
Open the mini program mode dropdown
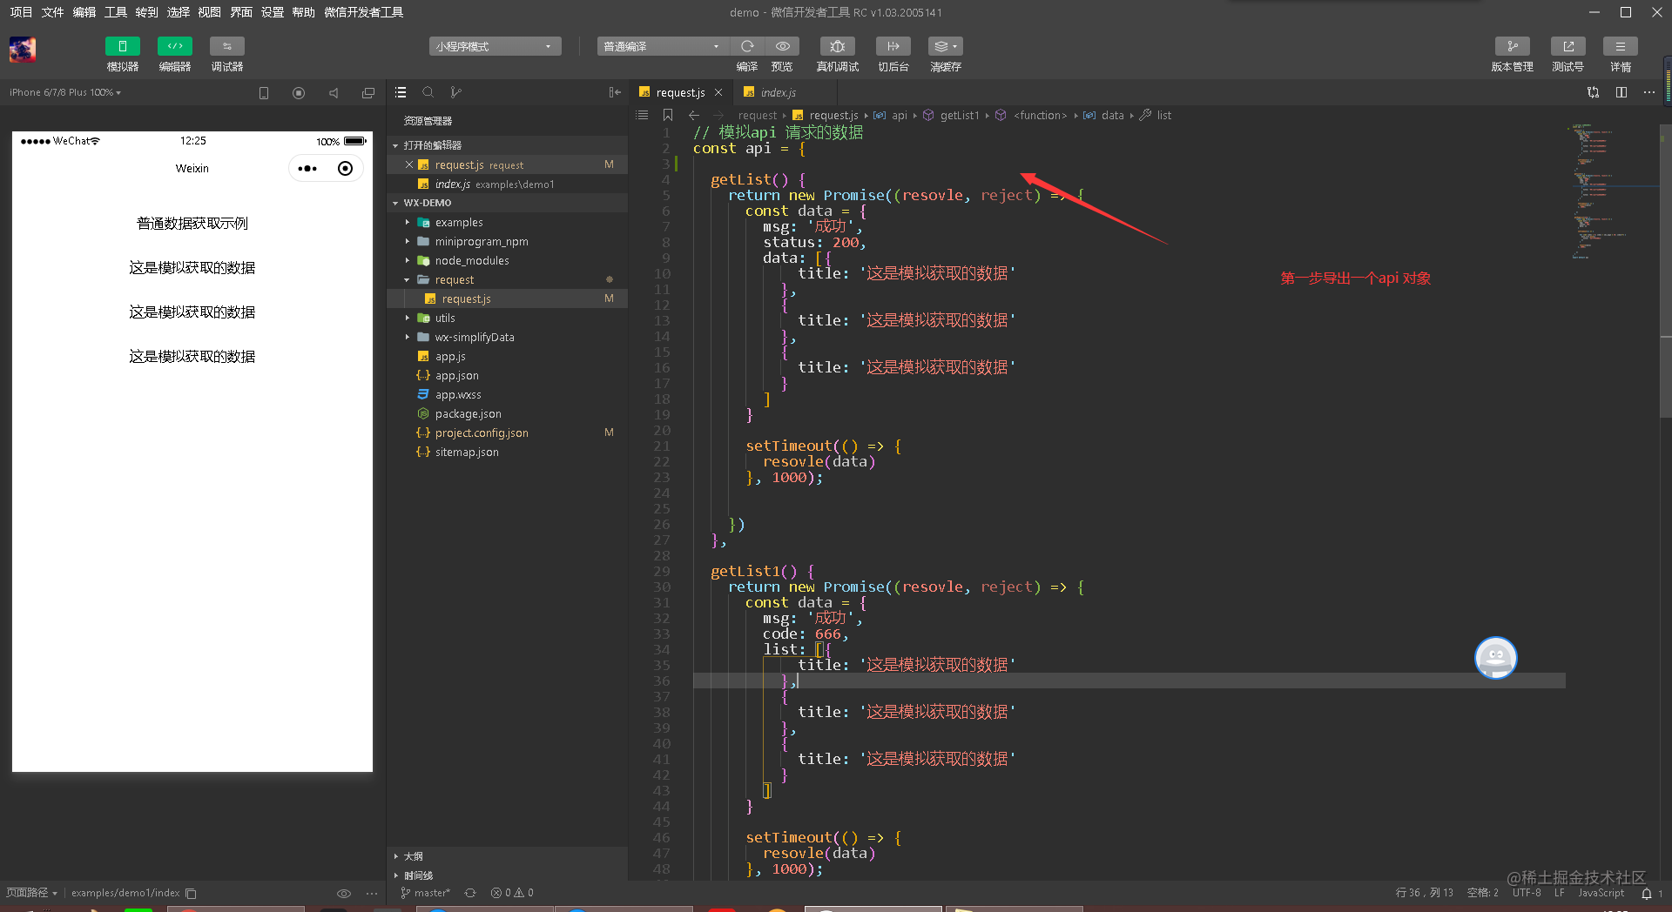click(x=495, y=46)
